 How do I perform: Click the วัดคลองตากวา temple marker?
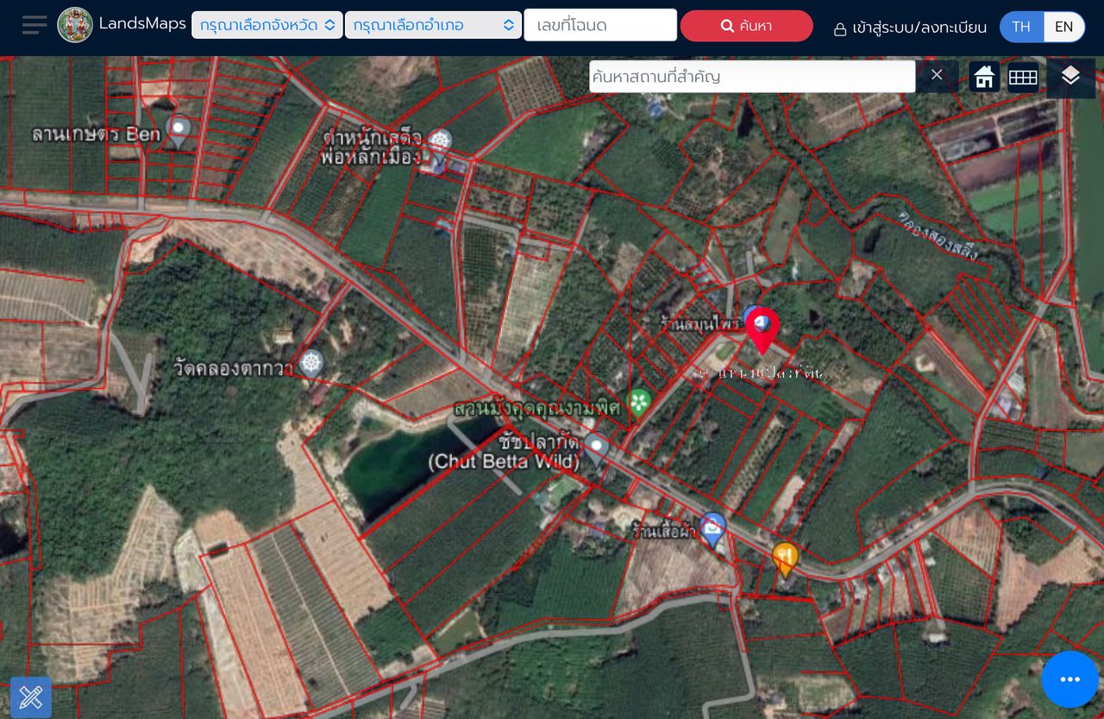point(311,363)
